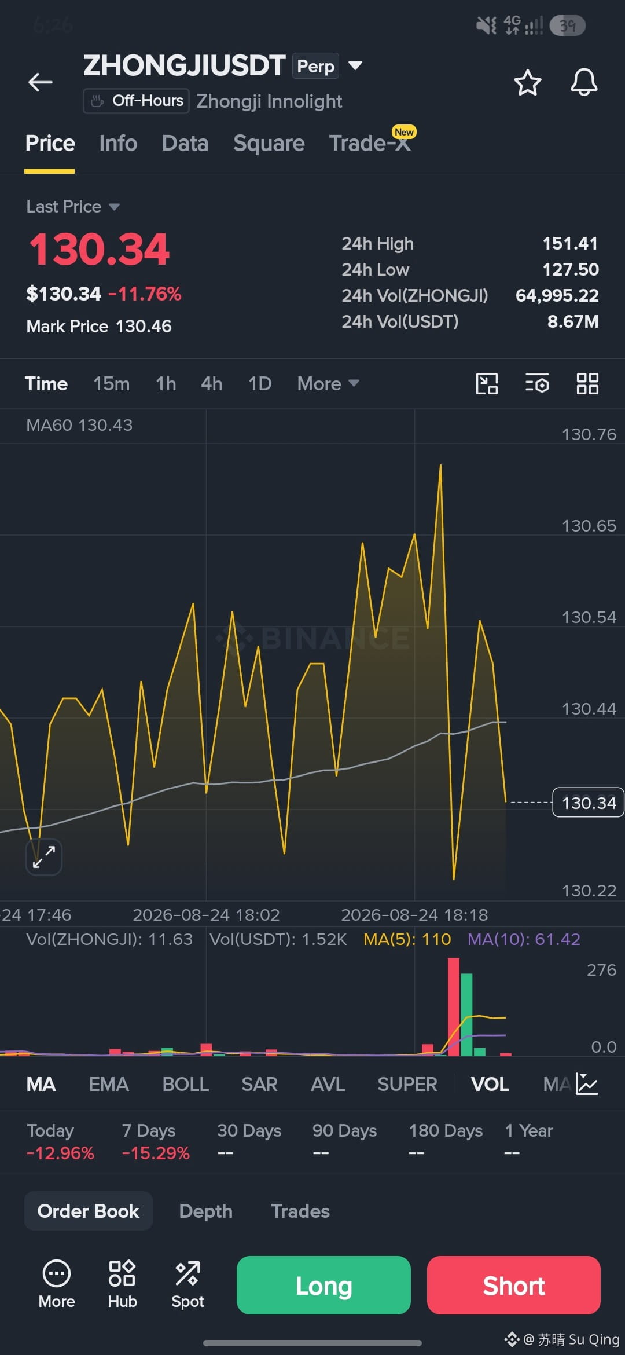Open the Square tab
The height and width of the screenshot is (1355, 625).
[x=269, y=143]
